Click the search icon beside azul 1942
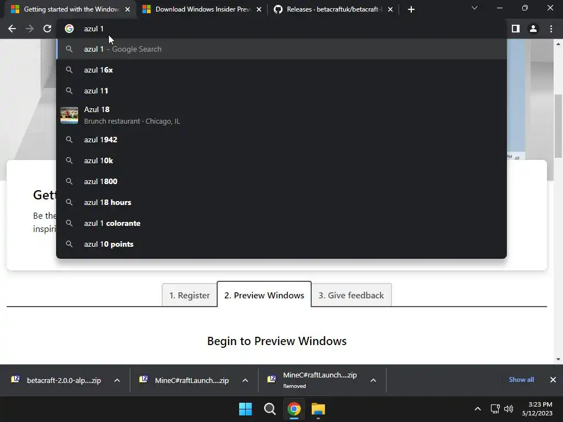Screen dimensions: 563x422 point(69,140)
